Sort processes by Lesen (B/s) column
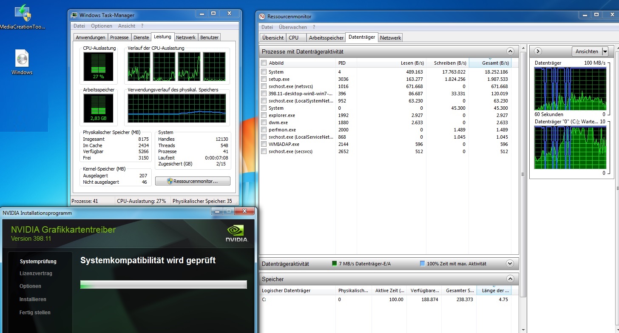The height and width of the screenshot is (333, 619). tap(391, 63)
